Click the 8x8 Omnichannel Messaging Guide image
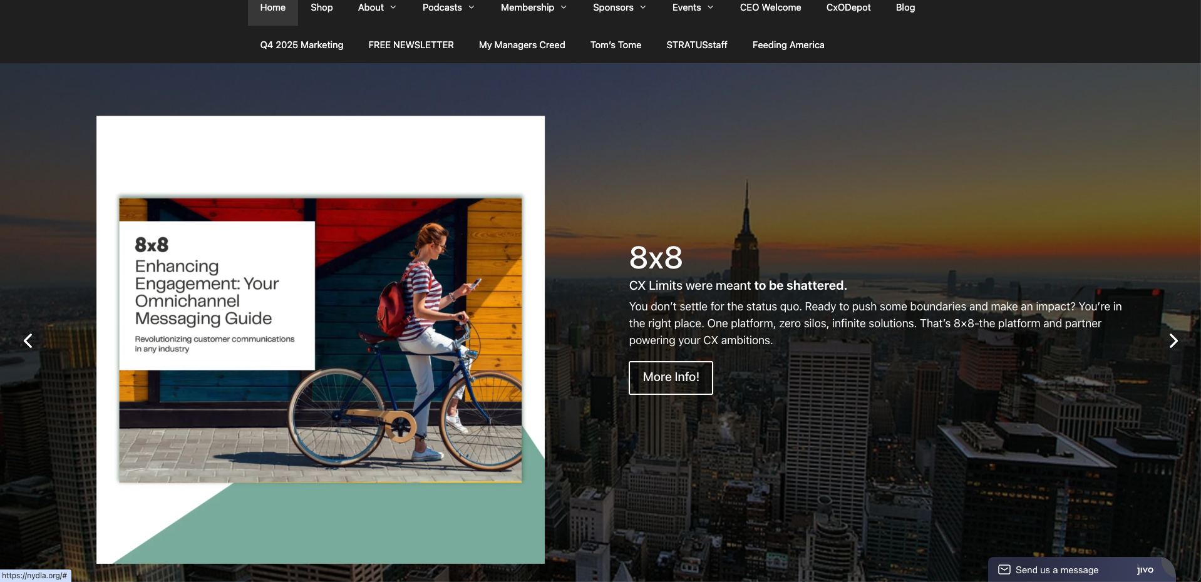 (x=320, y=340)
